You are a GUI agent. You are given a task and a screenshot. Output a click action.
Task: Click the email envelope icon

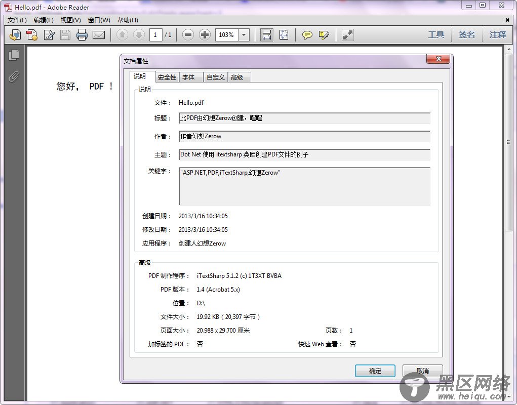tap(99, 34)
